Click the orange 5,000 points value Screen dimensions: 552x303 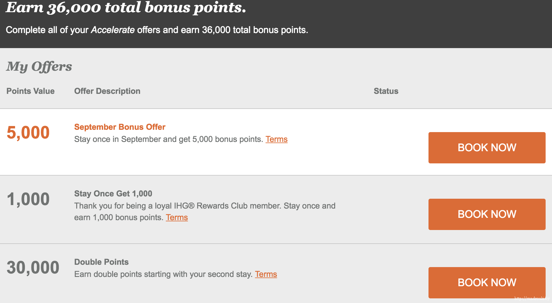pos(28,133)
